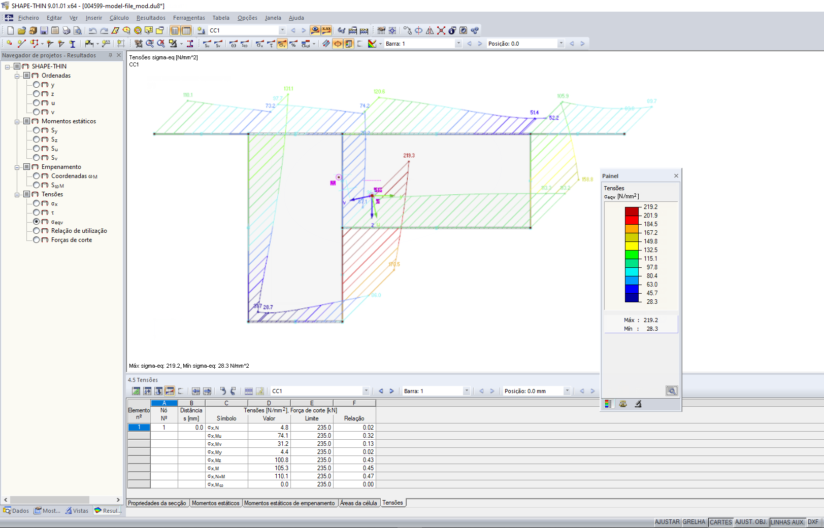This screenshot has width=824, height=528.
Task: Click the sigma-v equivalent stress toolbar icon
Action: click(x=282, y=44)
